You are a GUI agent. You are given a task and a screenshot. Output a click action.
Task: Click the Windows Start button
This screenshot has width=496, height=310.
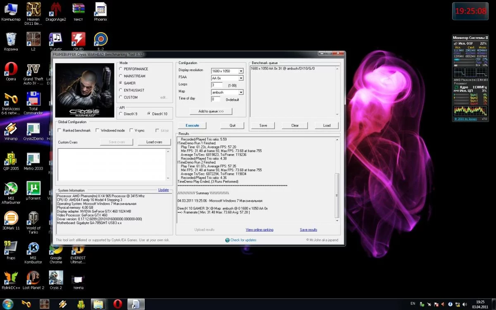coord(7,304)
